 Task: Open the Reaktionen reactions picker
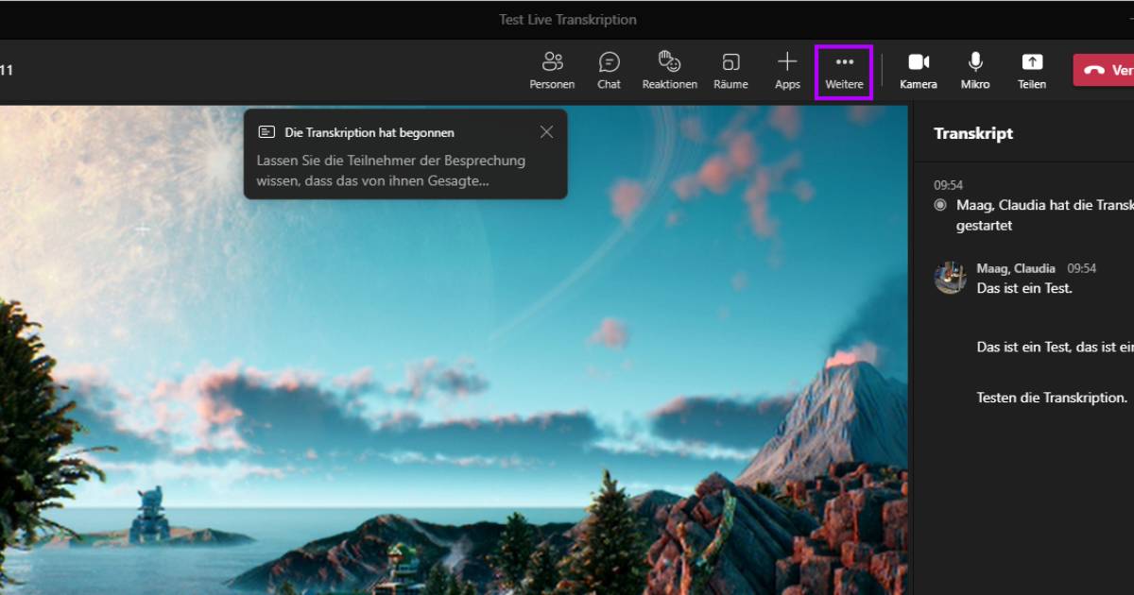point(669,69)
